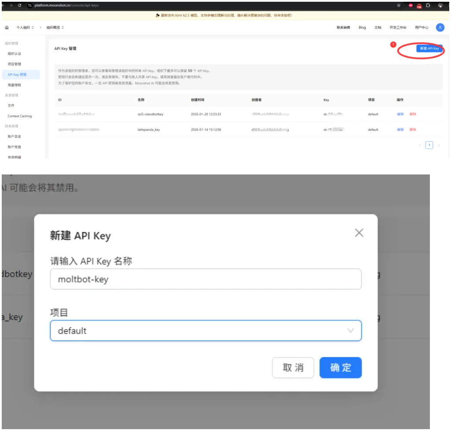
Task: Click the 创建者 column header
Action: click(256, 100)
